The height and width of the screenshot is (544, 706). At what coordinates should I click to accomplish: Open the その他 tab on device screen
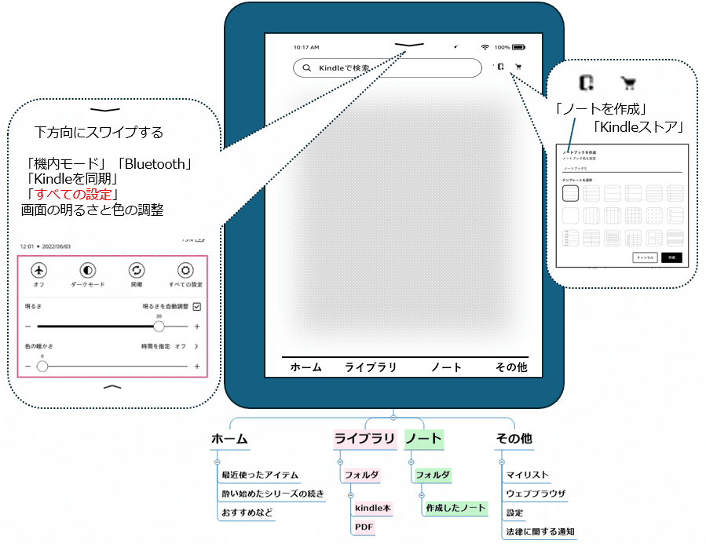coord(511,367)
